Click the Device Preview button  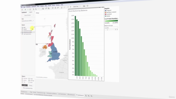tap(28, 15)
